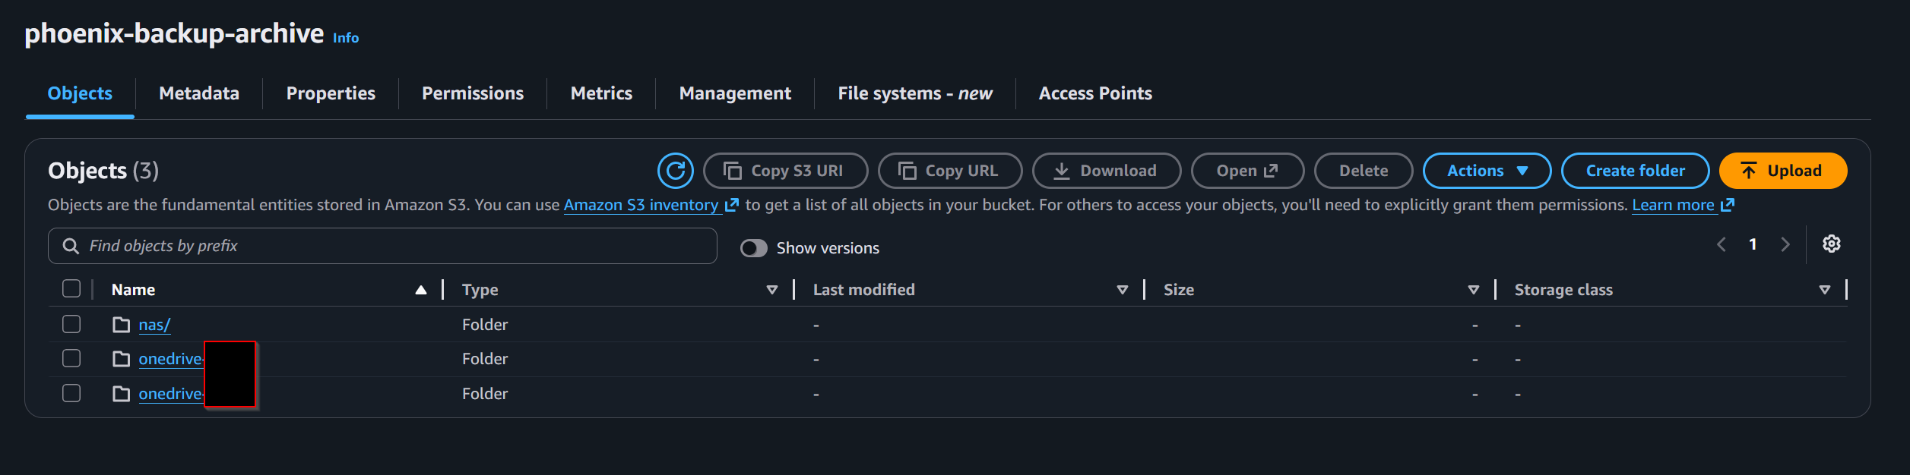Open the File systems - new tab
1910x475 pixels.
click(915, 93)
